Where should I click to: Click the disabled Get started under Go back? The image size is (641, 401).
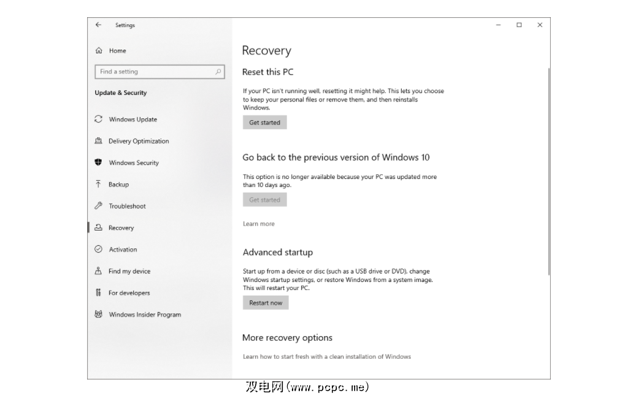point(264,199)
